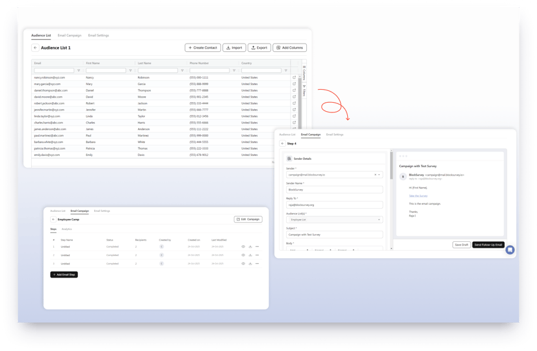Image resolution: width=537 pixels, height=351 pixels.
Task: Go back from Employee Camp campaign
Action: coord(53,219)
